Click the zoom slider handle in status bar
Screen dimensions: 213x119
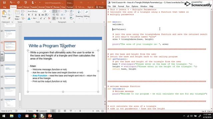80,111
